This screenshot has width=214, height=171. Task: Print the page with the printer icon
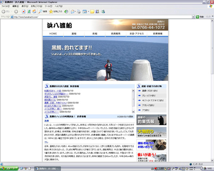(79, 12)
